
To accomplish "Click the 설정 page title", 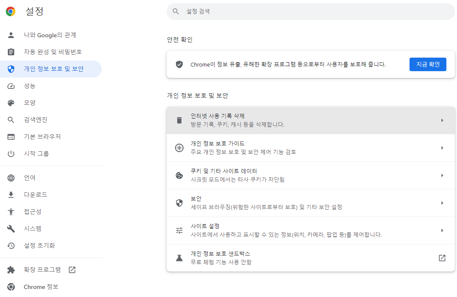I will coord(34,11).
